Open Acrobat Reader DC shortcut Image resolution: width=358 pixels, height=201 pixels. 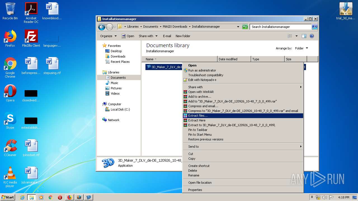[31, 13]
